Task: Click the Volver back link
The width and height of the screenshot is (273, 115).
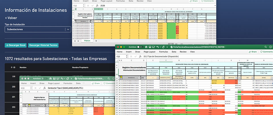Action: pyautogui.click(x=11, y=18)
